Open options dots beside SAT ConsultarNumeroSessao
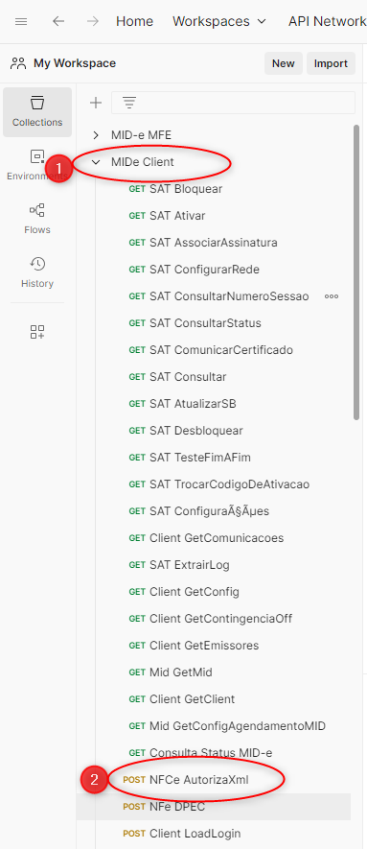 pos(332,296)
